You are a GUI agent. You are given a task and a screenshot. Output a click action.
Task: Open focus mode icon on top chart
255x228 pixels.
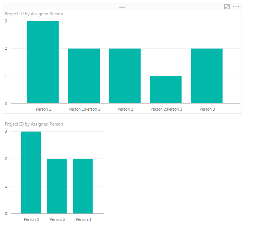227,7
